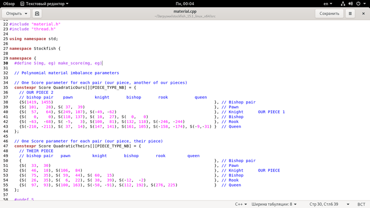Open the volume speaker icon in top bar
370x208 pixels.
pos(351,4)
